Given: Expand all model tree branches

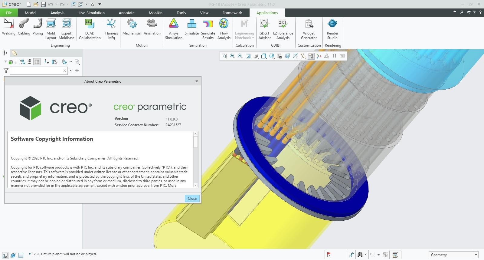Looking at the screenshot, I should click(x=22, y=62).
